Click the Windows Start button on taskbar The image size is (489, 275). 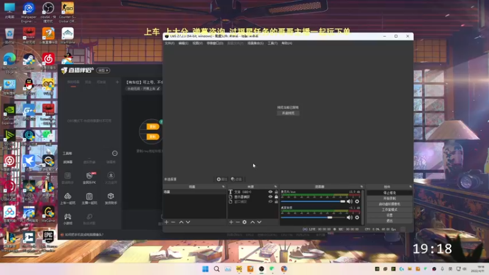click(x=205, y=269)
